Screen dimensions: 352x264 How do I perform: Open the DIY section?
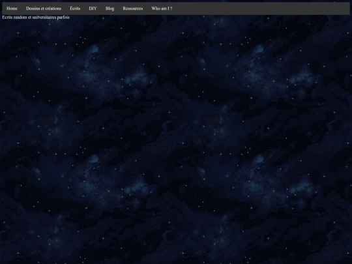click(93, 8)
